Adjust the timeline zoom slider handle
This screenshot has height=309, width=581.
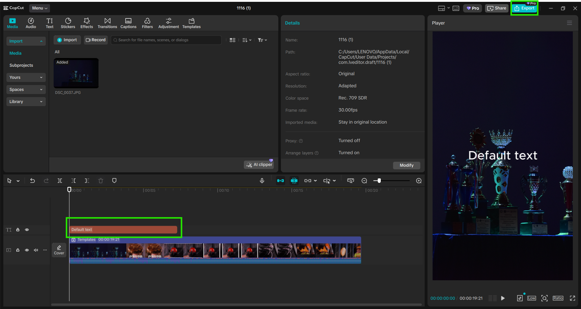tap(379, 181)
